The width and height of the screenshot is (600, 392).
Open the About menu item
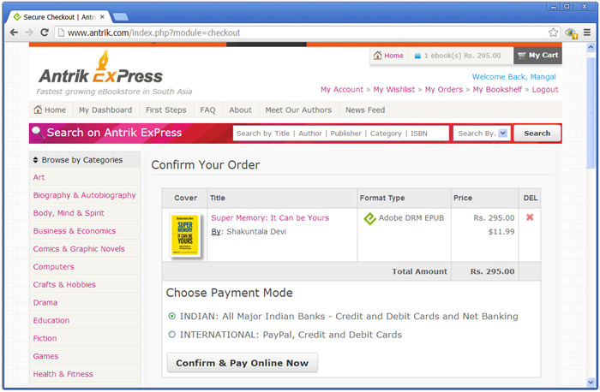click(240, 110)
